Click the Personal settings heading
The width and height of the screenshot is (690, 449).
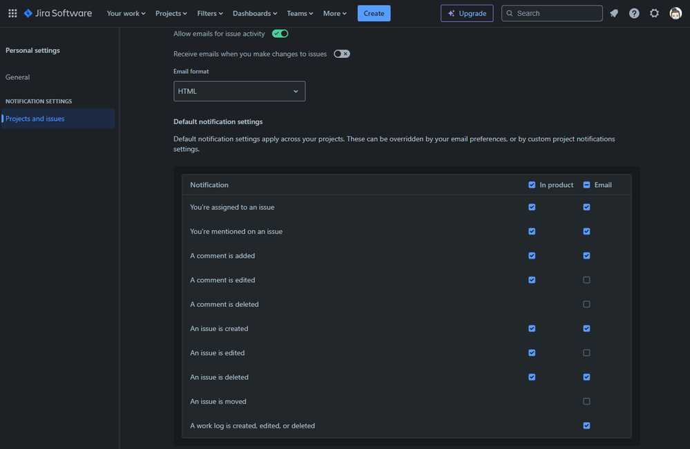(32, 50)
